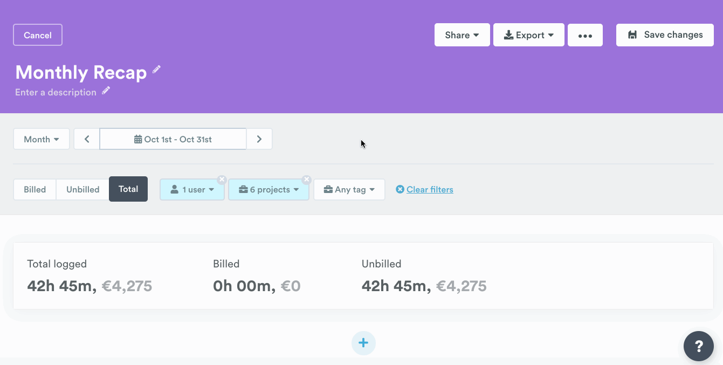Remove the 6 projects filter with x badge
The height and width of the screenshot is (365, 723).
tap(306, 180)
